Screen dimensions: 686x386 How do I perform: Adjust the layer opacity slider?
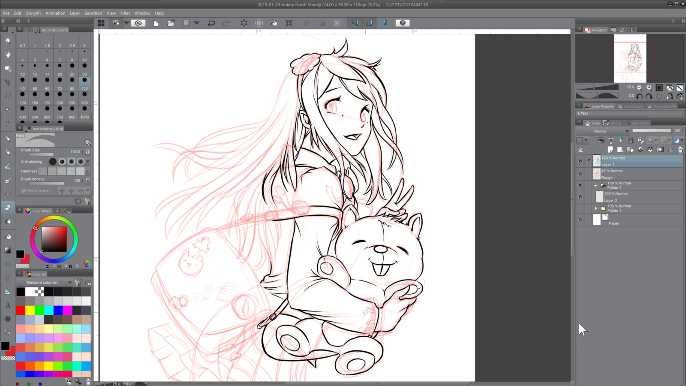pyautogui.click(x=652, y=131)
